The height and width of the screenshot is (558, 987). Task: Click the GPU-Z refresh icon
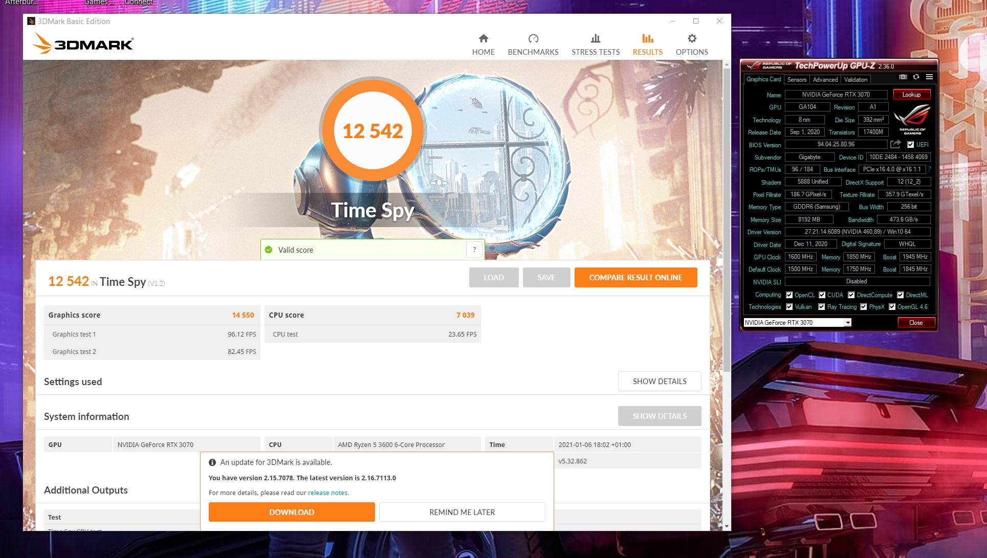[x=916, y=77]
